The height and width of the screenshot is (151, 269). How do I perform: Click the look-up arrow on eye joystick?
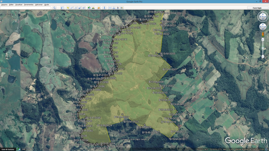[x=263, y=15]
